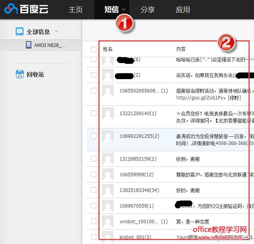Click the Baidu Cloud logo
The image size is (254, 244).
pyautogui.click(x=26, y=9)
